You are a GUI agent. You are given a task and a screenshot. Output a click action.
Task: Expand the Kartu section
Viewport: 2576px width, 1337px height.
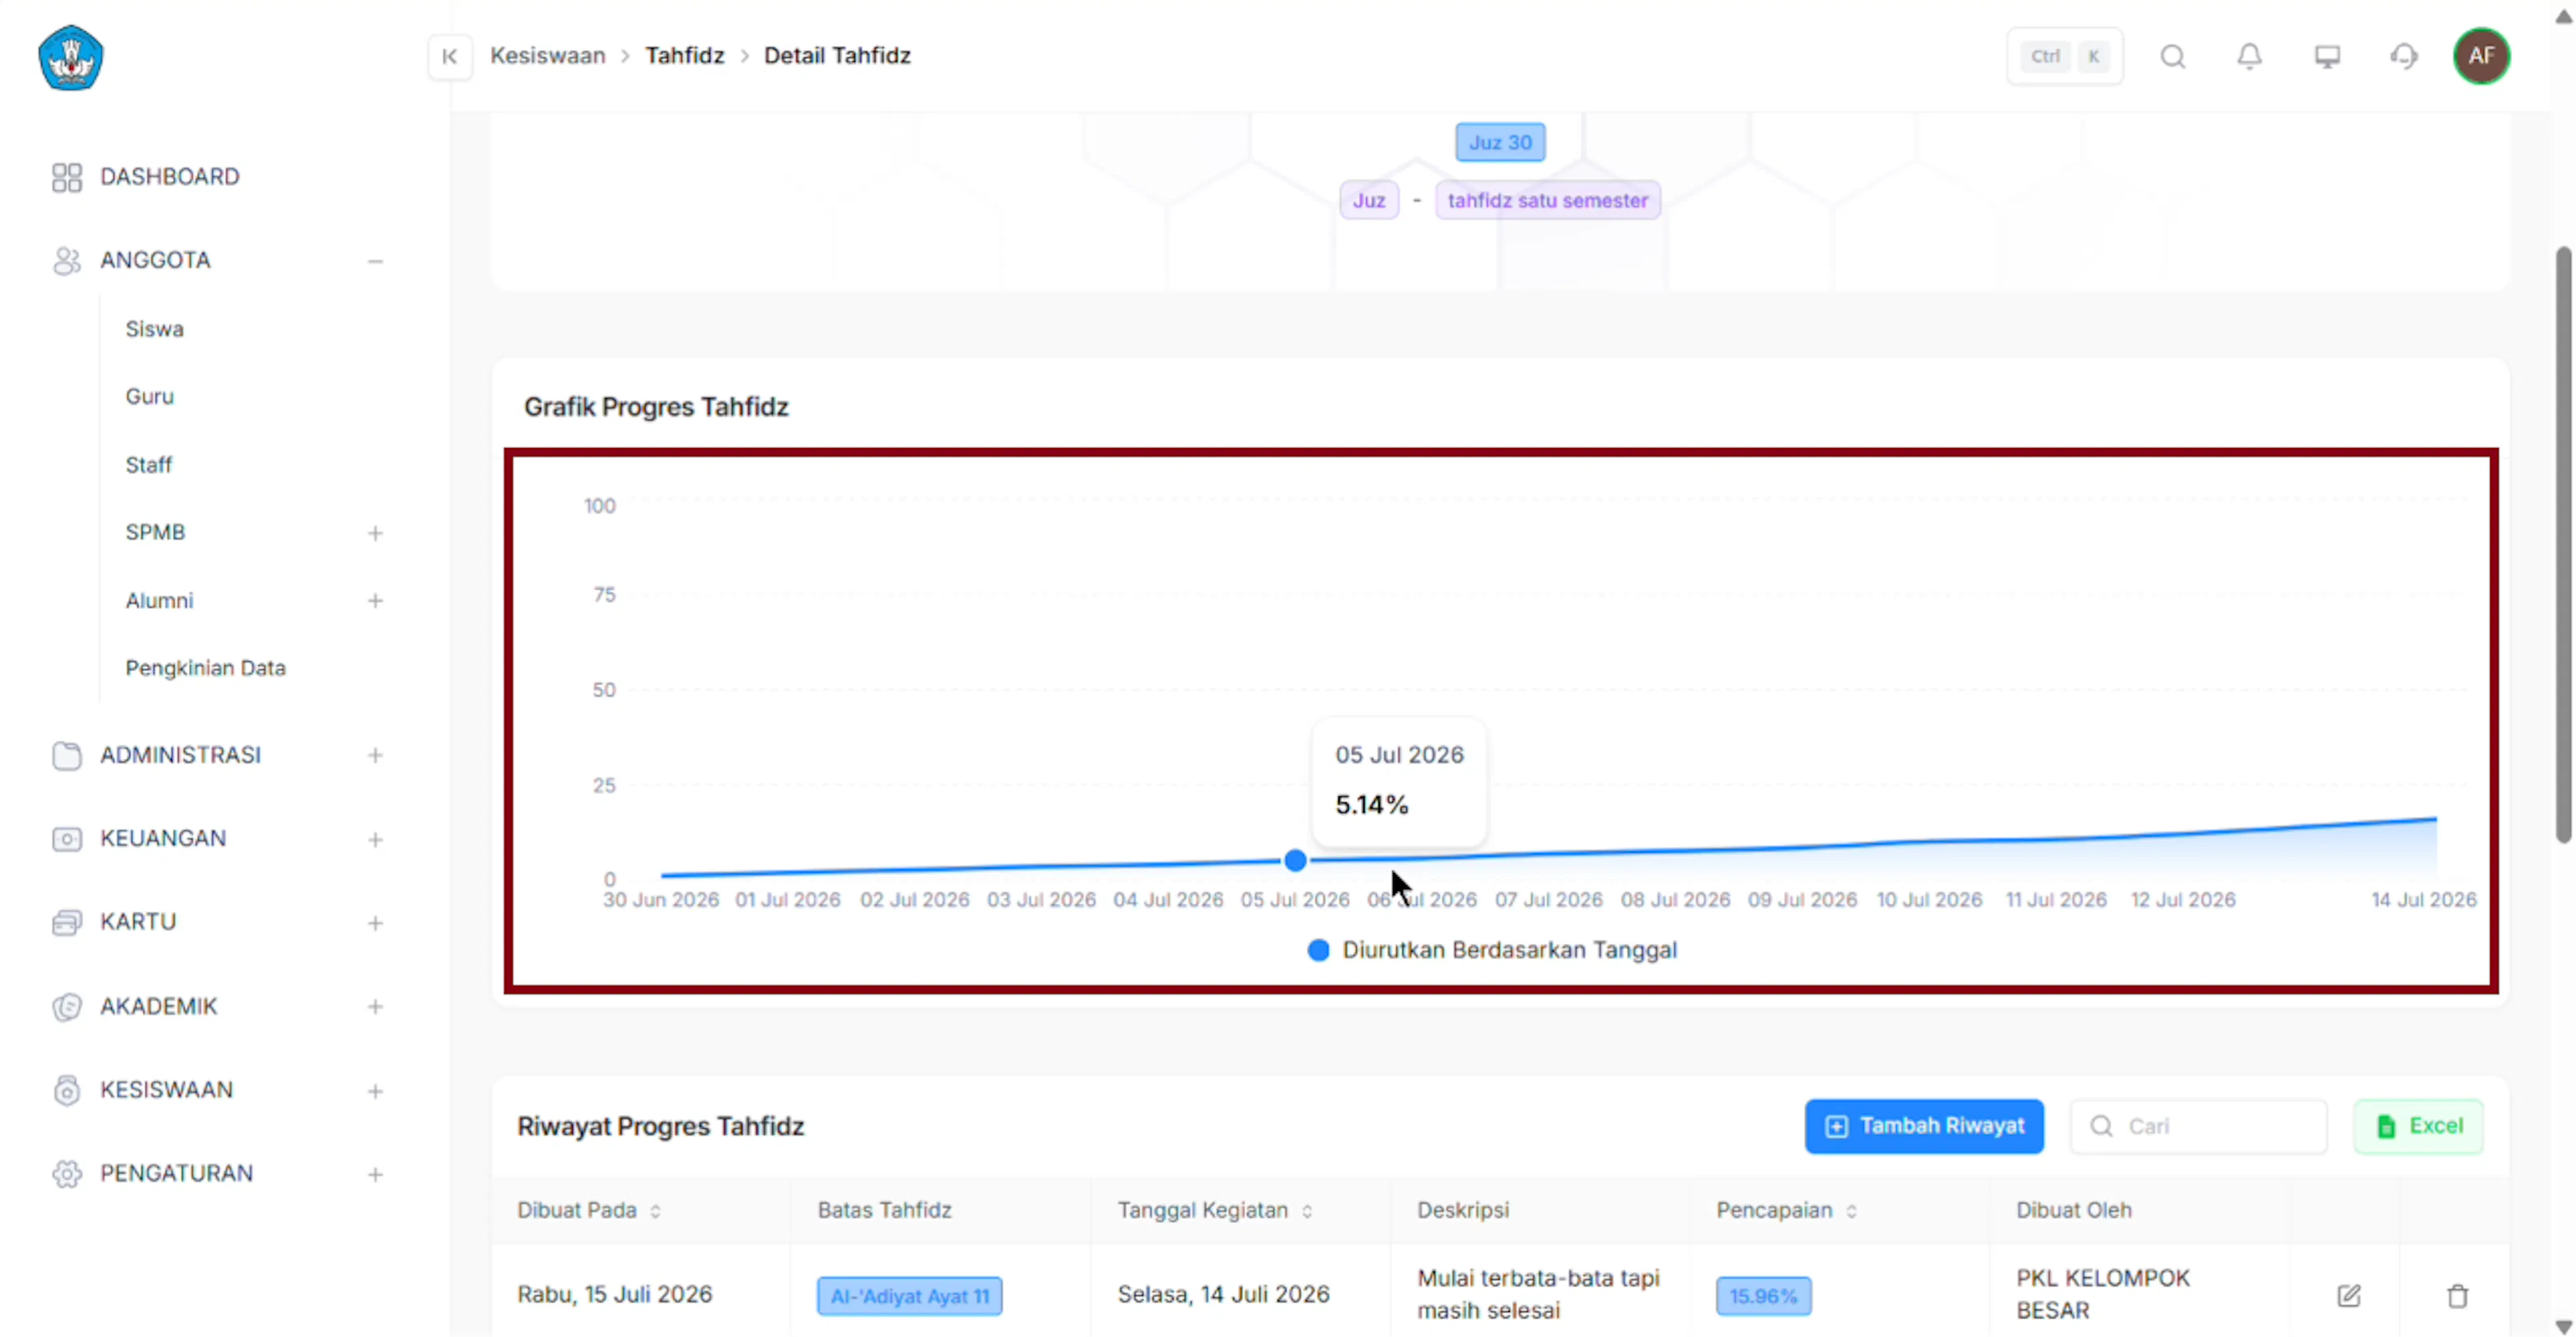(375, 923)
